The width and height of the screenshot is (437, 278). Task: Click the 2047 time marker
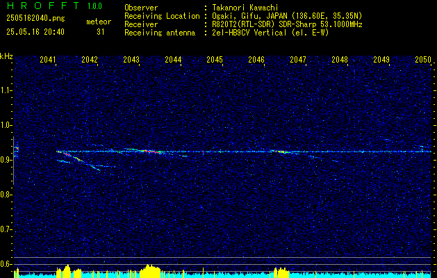coord(298,60)
